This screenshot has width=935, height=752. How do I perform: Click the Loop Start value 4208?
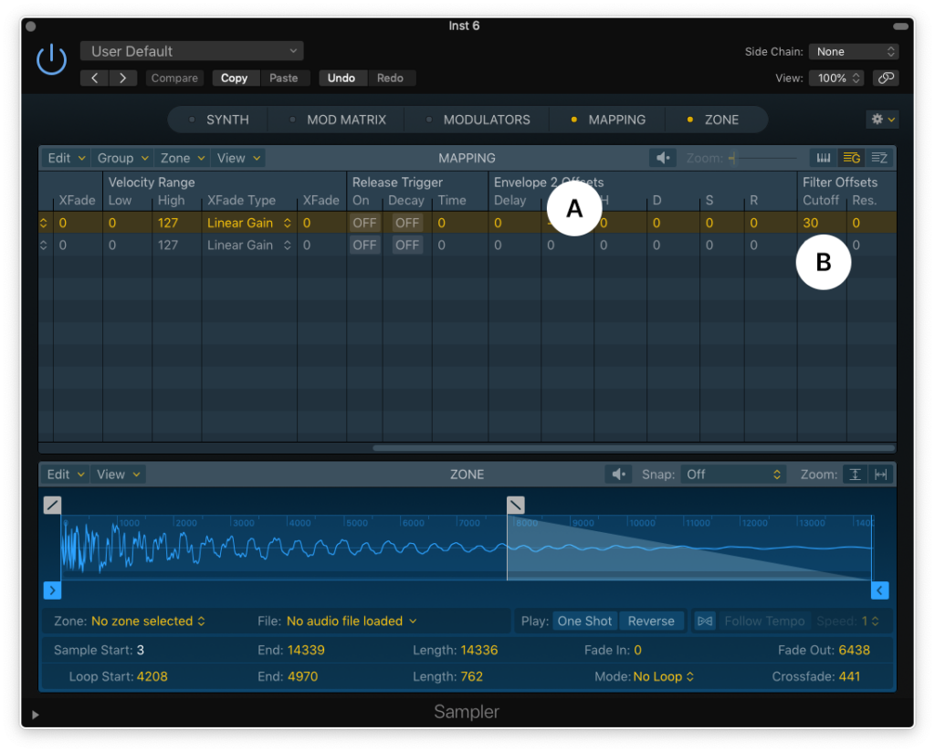tap(152, 676)
